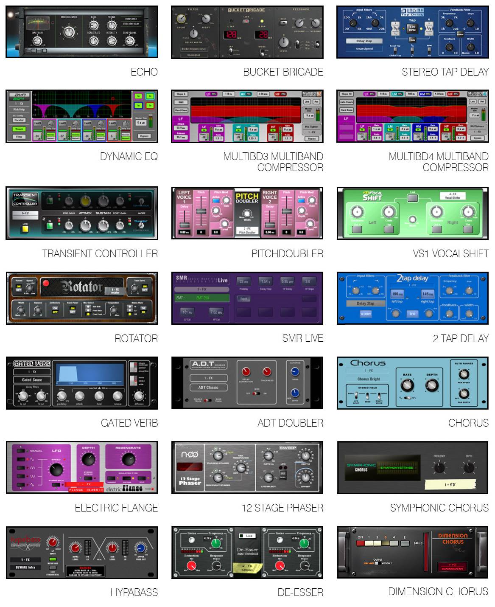
Task: Open the Delay 2tap preset on Stereo Tap Delay
Action: (364, 41)
